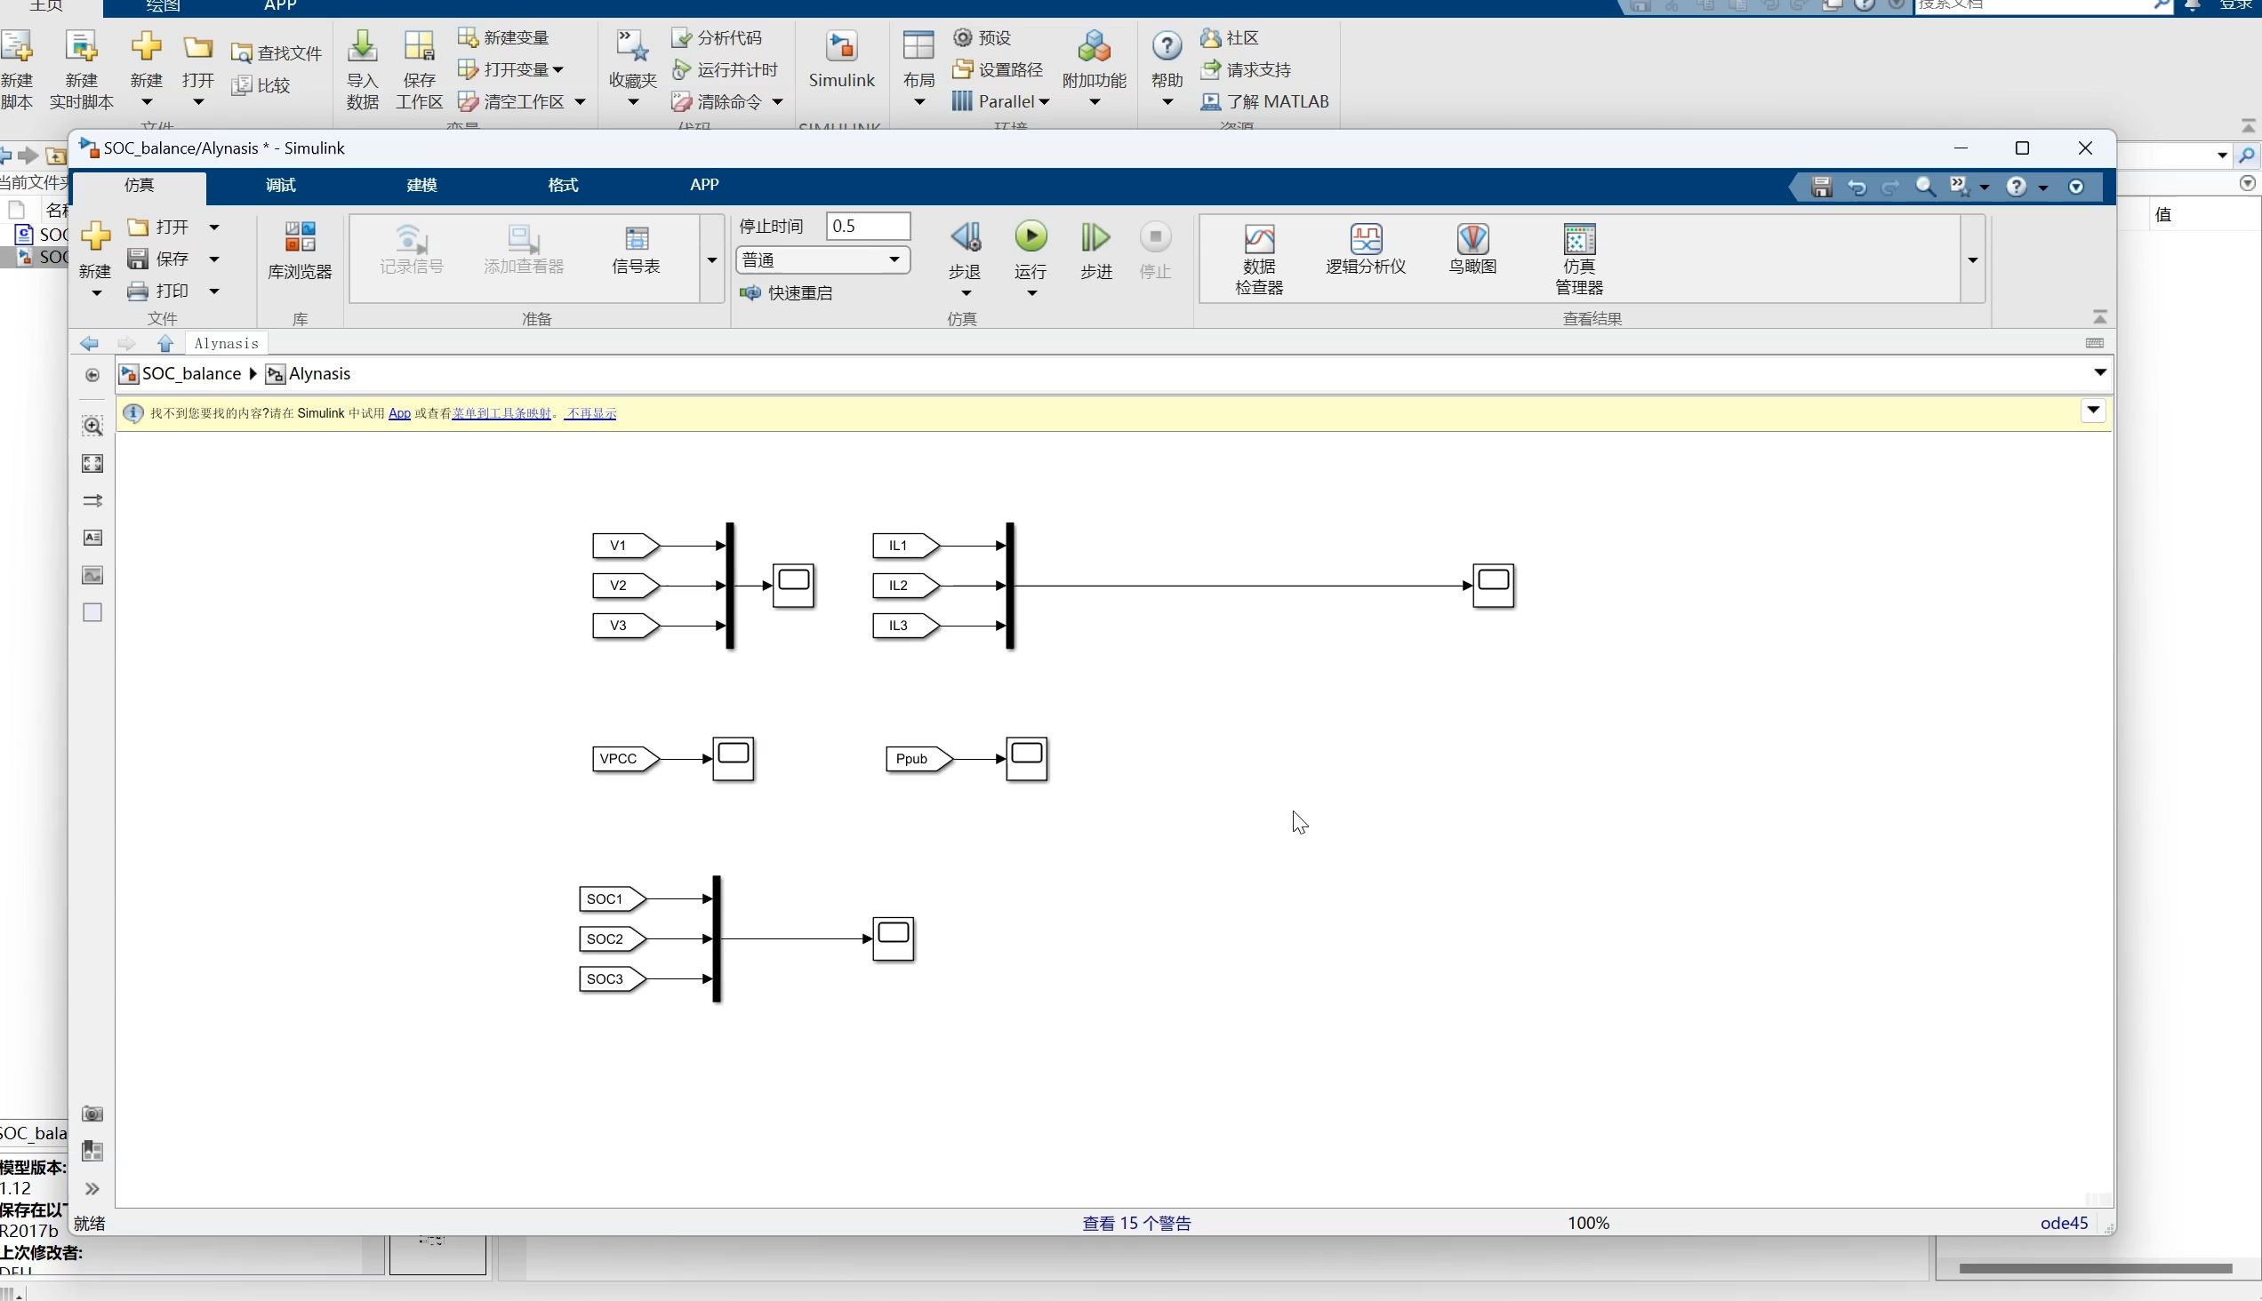
Task: Expand the 新建 button dropdown arrow
Action: [95, 291]
